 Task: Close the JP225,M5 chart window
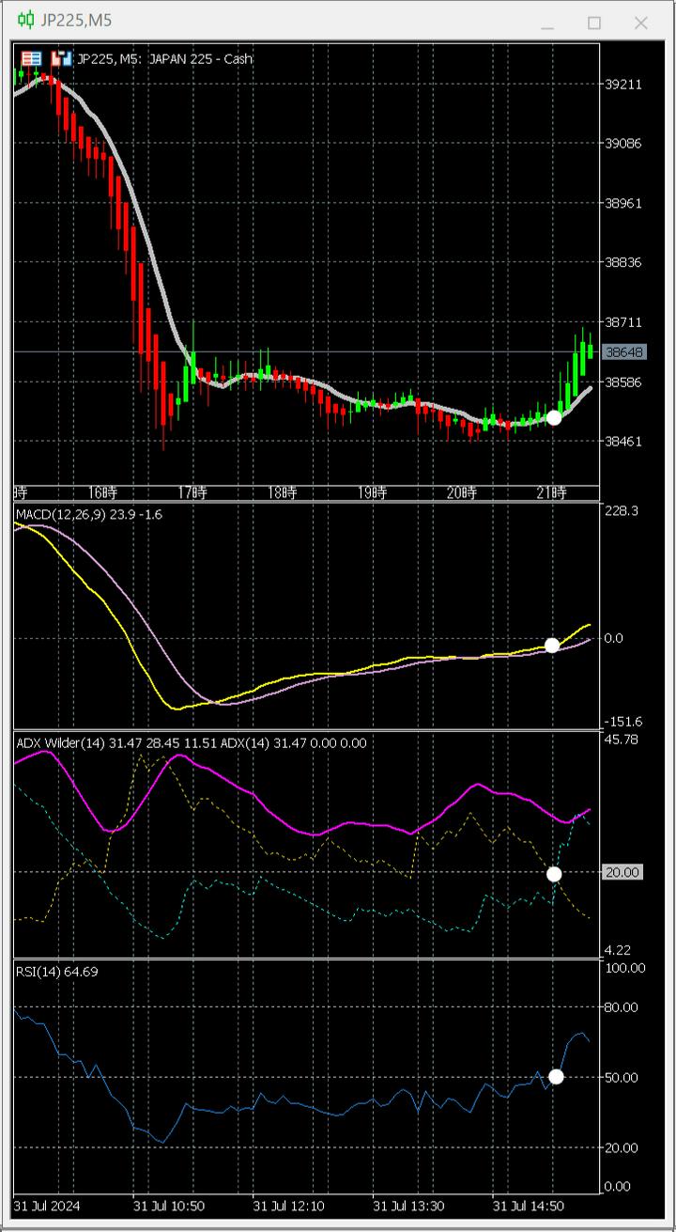tap(641, 23)
